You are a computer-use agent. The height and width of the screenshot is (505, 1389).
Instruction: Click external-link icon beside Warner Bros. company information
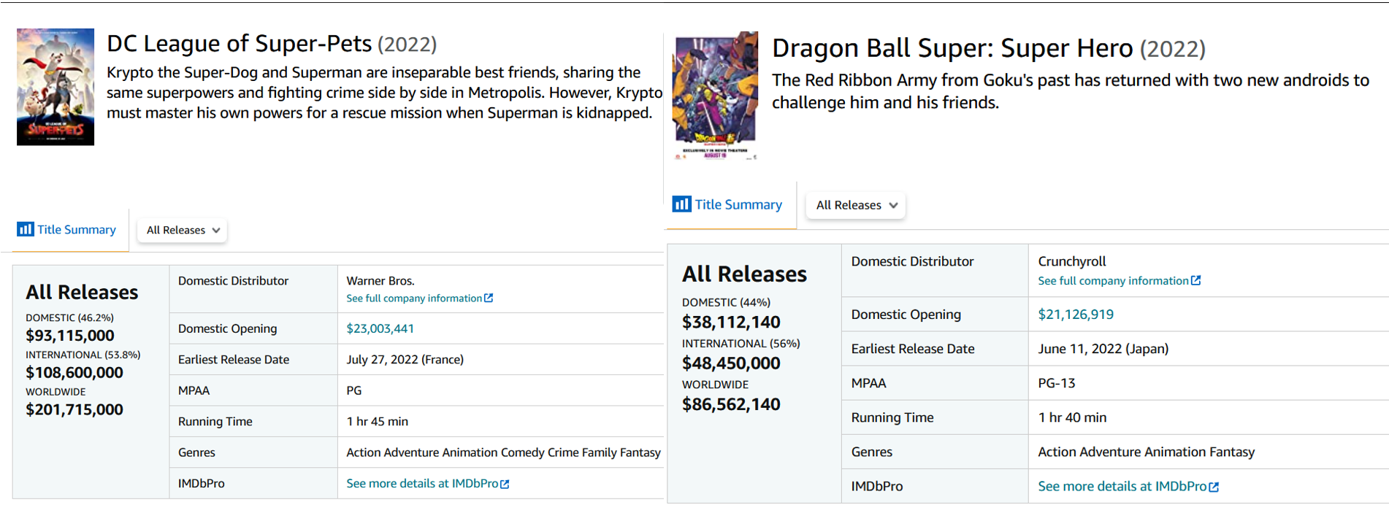[489, 298]
